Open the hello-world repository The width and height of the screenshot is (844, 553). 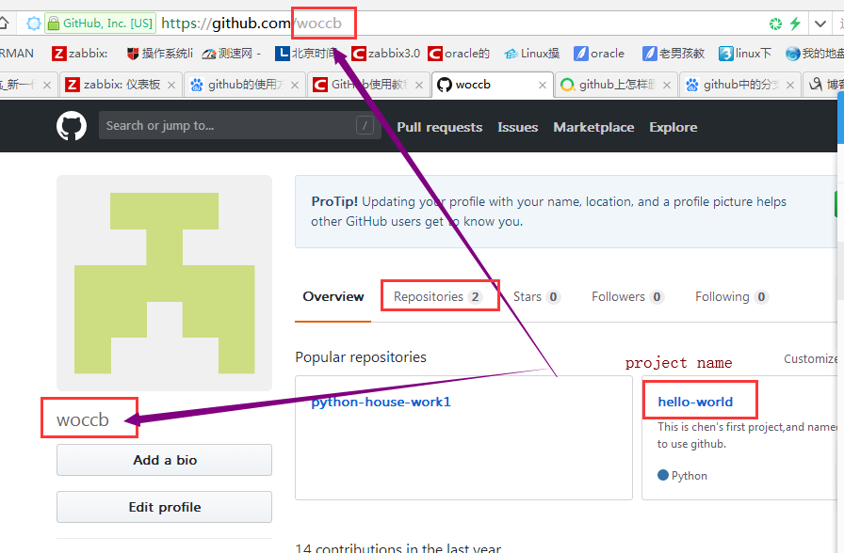[x=695, y=402]
